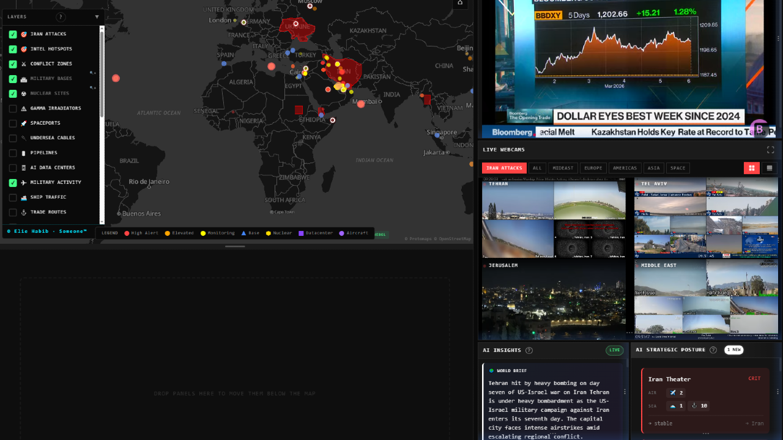Click the Military Activity airplane icon
This screenshot has width=783, height=440.
pos(24,182)
